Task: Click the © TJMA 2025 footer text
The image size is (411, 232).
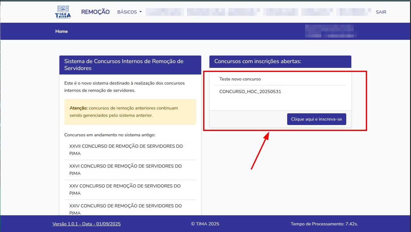Action: tap(205, 224)
